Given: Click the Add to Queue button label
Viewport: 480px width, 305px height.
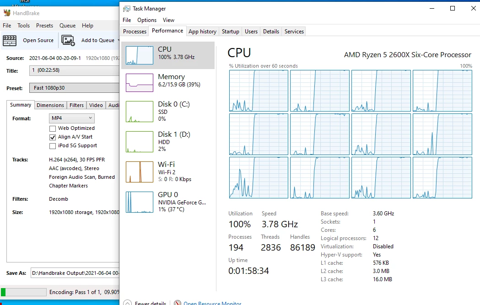Looking at the screenshot, I should click(x=97, y=40).
